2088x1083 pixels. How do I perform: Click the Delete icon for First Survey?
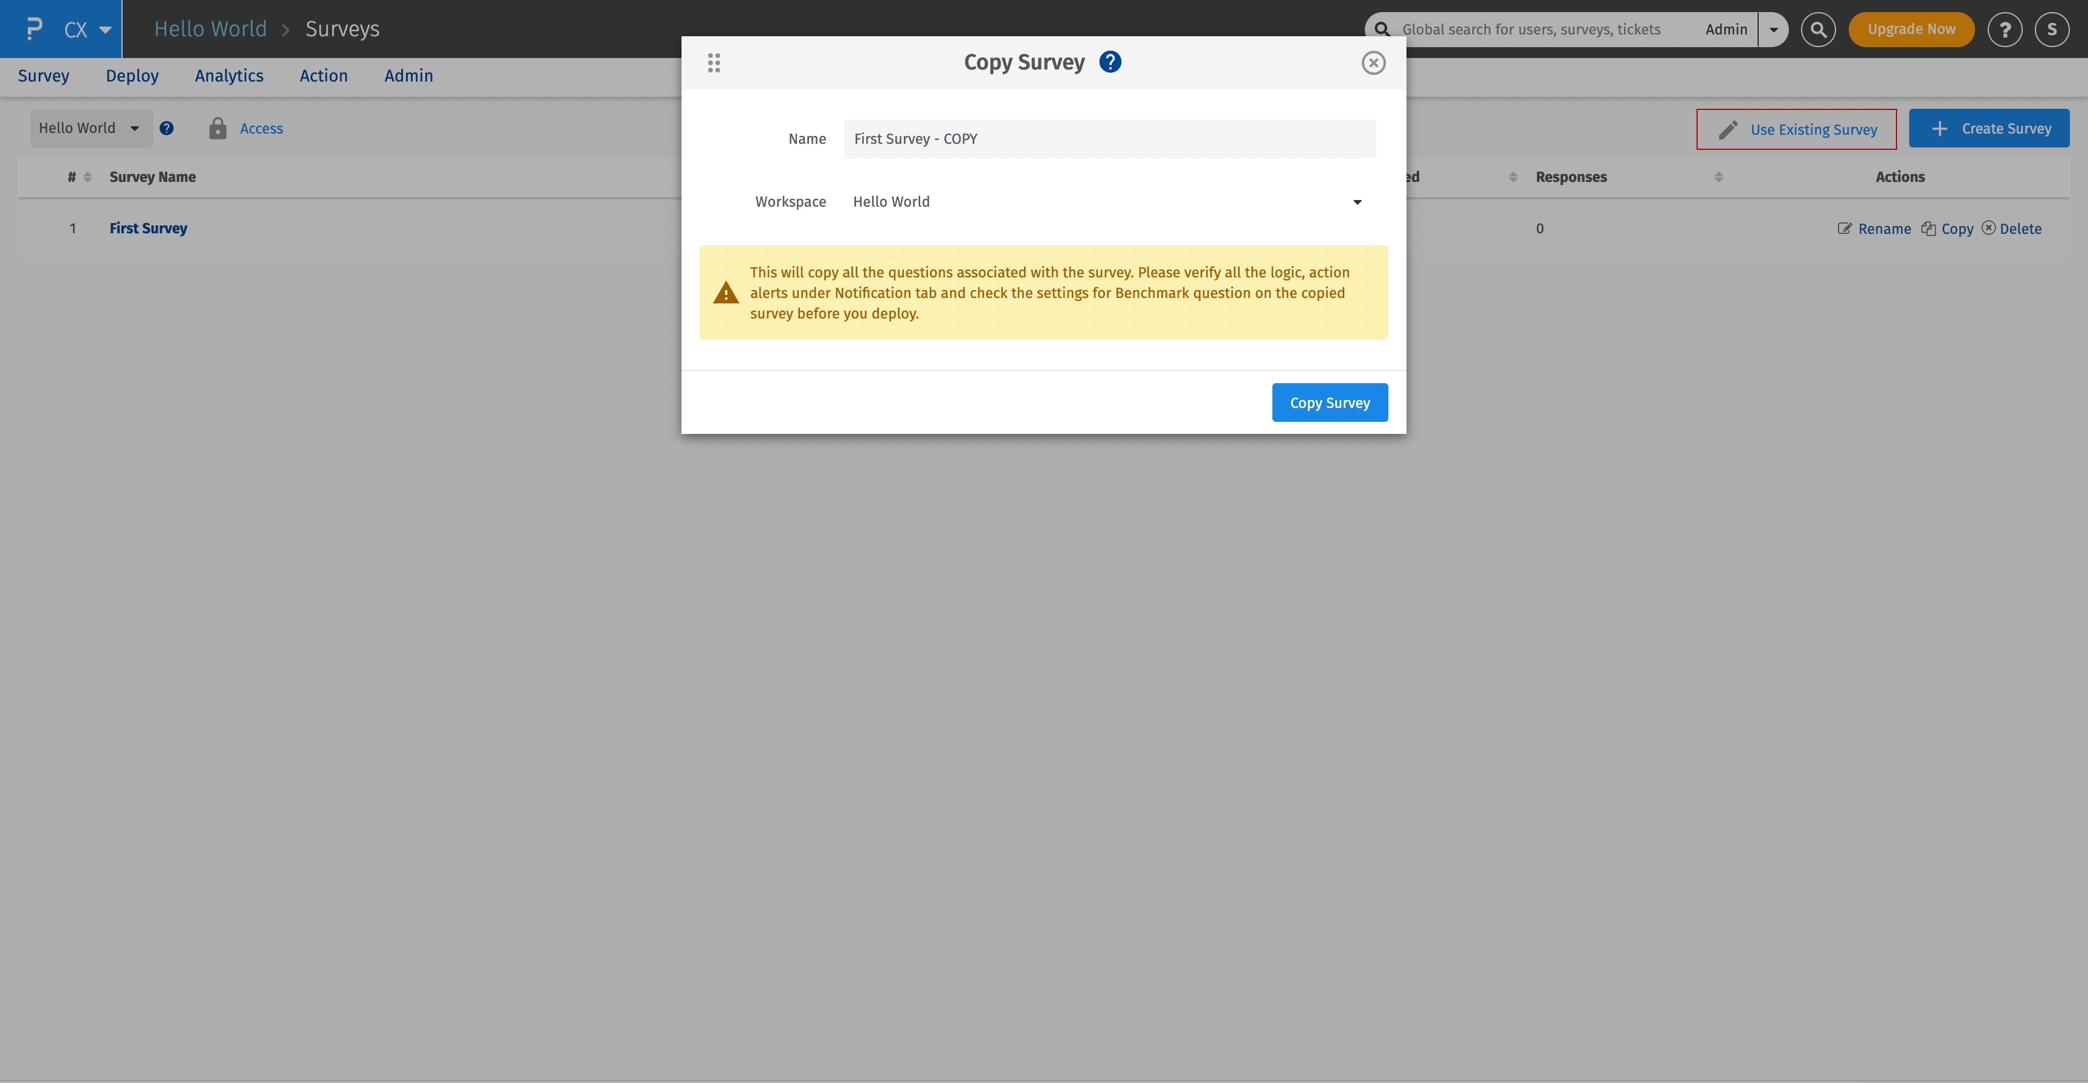point(1990,228)
